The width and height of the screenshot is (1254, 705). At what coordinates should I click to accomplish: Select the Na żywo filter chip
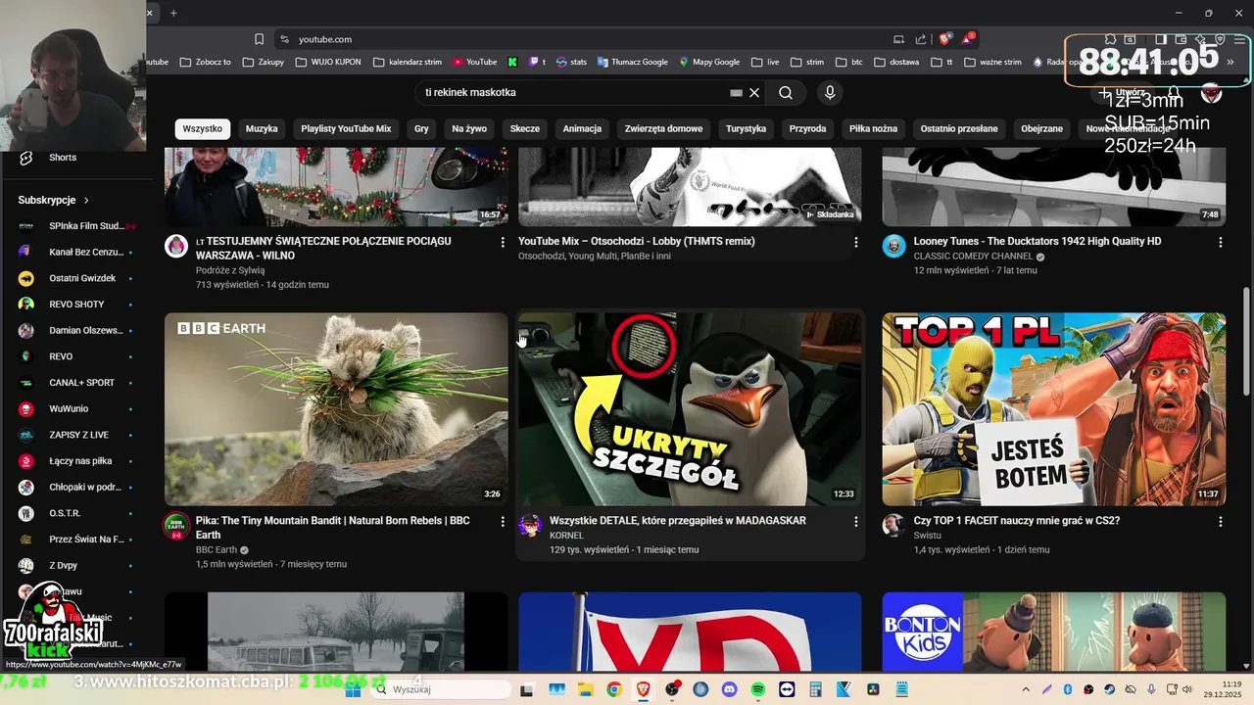pos(469,128)
